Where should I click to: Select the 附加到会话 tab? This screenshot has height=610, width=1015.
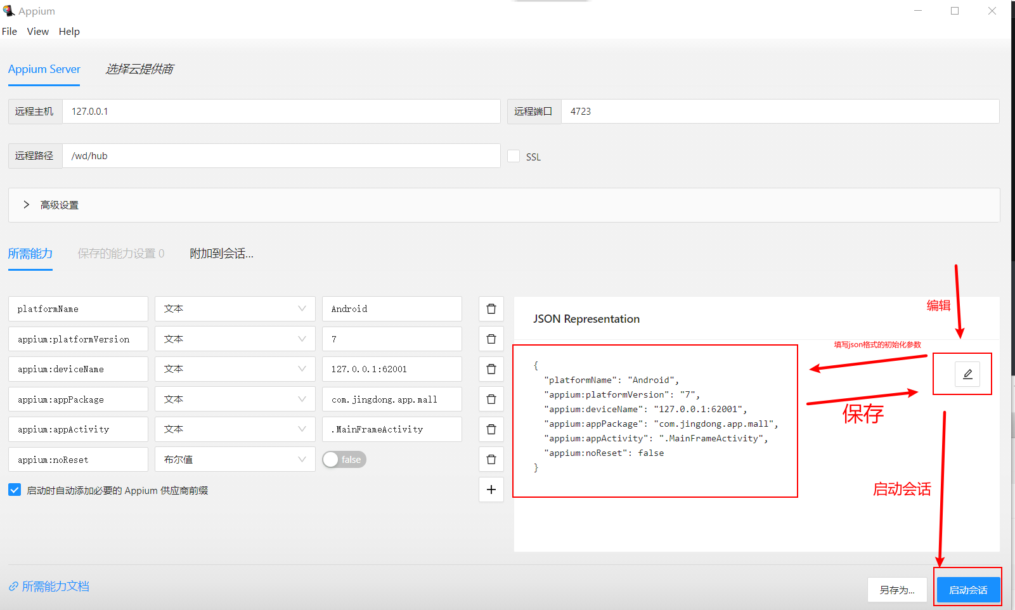[x=222, y=254]
